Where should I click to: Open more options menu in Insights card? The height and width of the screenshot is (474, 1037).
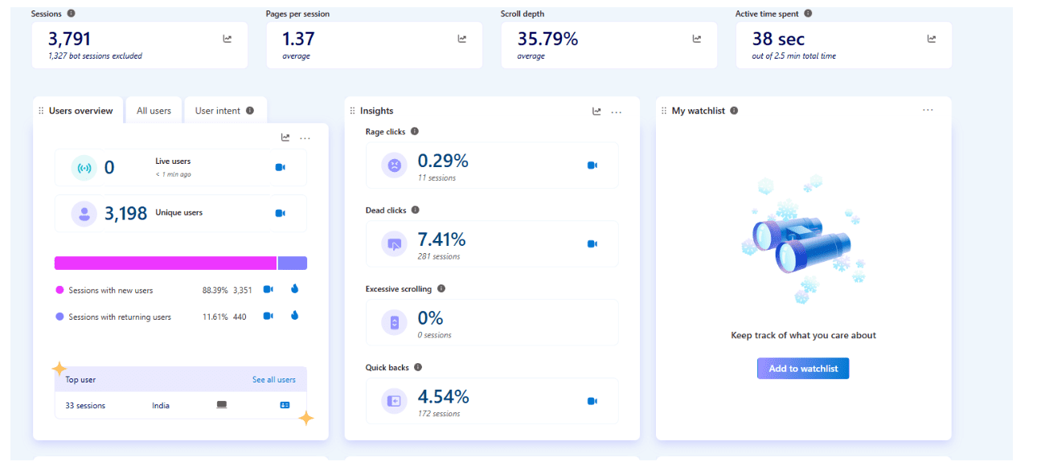(617, 112)
